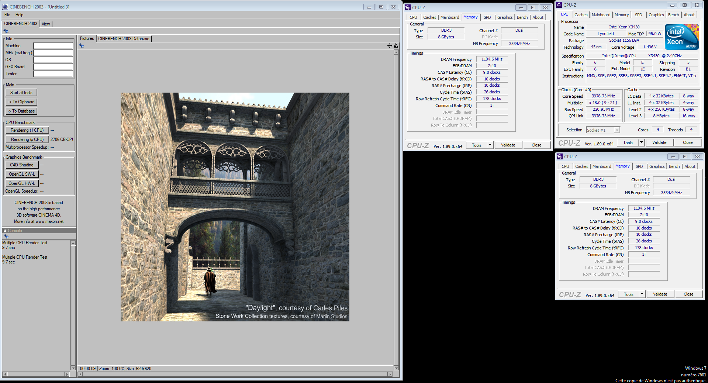Click the CPU-Z icon in the CPU window title
This screenshot has height=383, width=708.
[559, 5]
